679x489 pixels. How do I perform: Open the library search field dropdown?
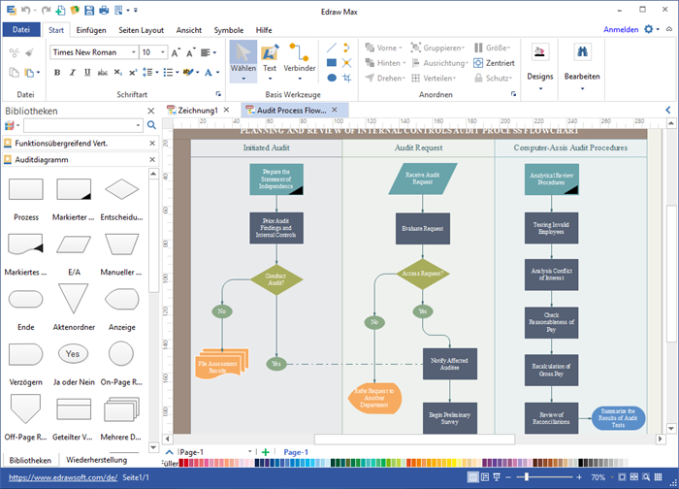click(x=138, y=125)
